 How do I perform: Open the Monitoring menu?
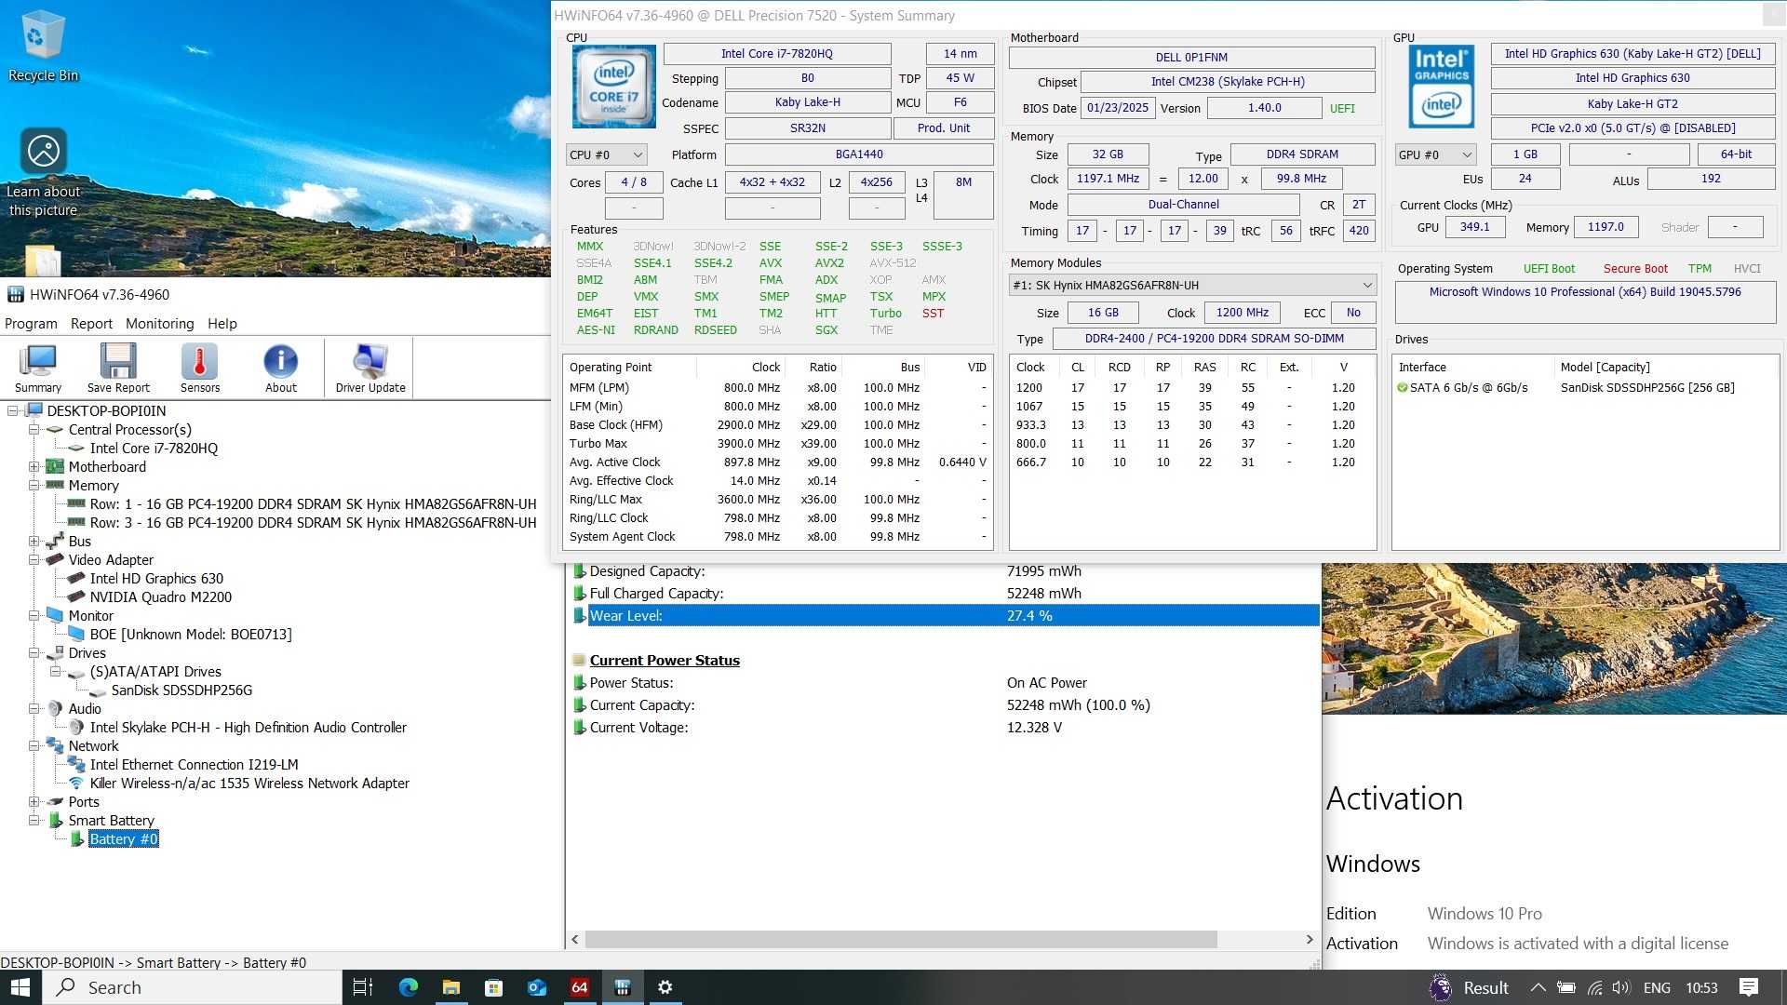pos(160,324)
